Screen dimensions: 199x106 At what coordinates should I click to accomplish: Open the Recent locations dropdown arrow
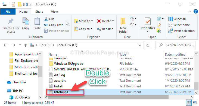pyautogui.click(x=20, y=45)
